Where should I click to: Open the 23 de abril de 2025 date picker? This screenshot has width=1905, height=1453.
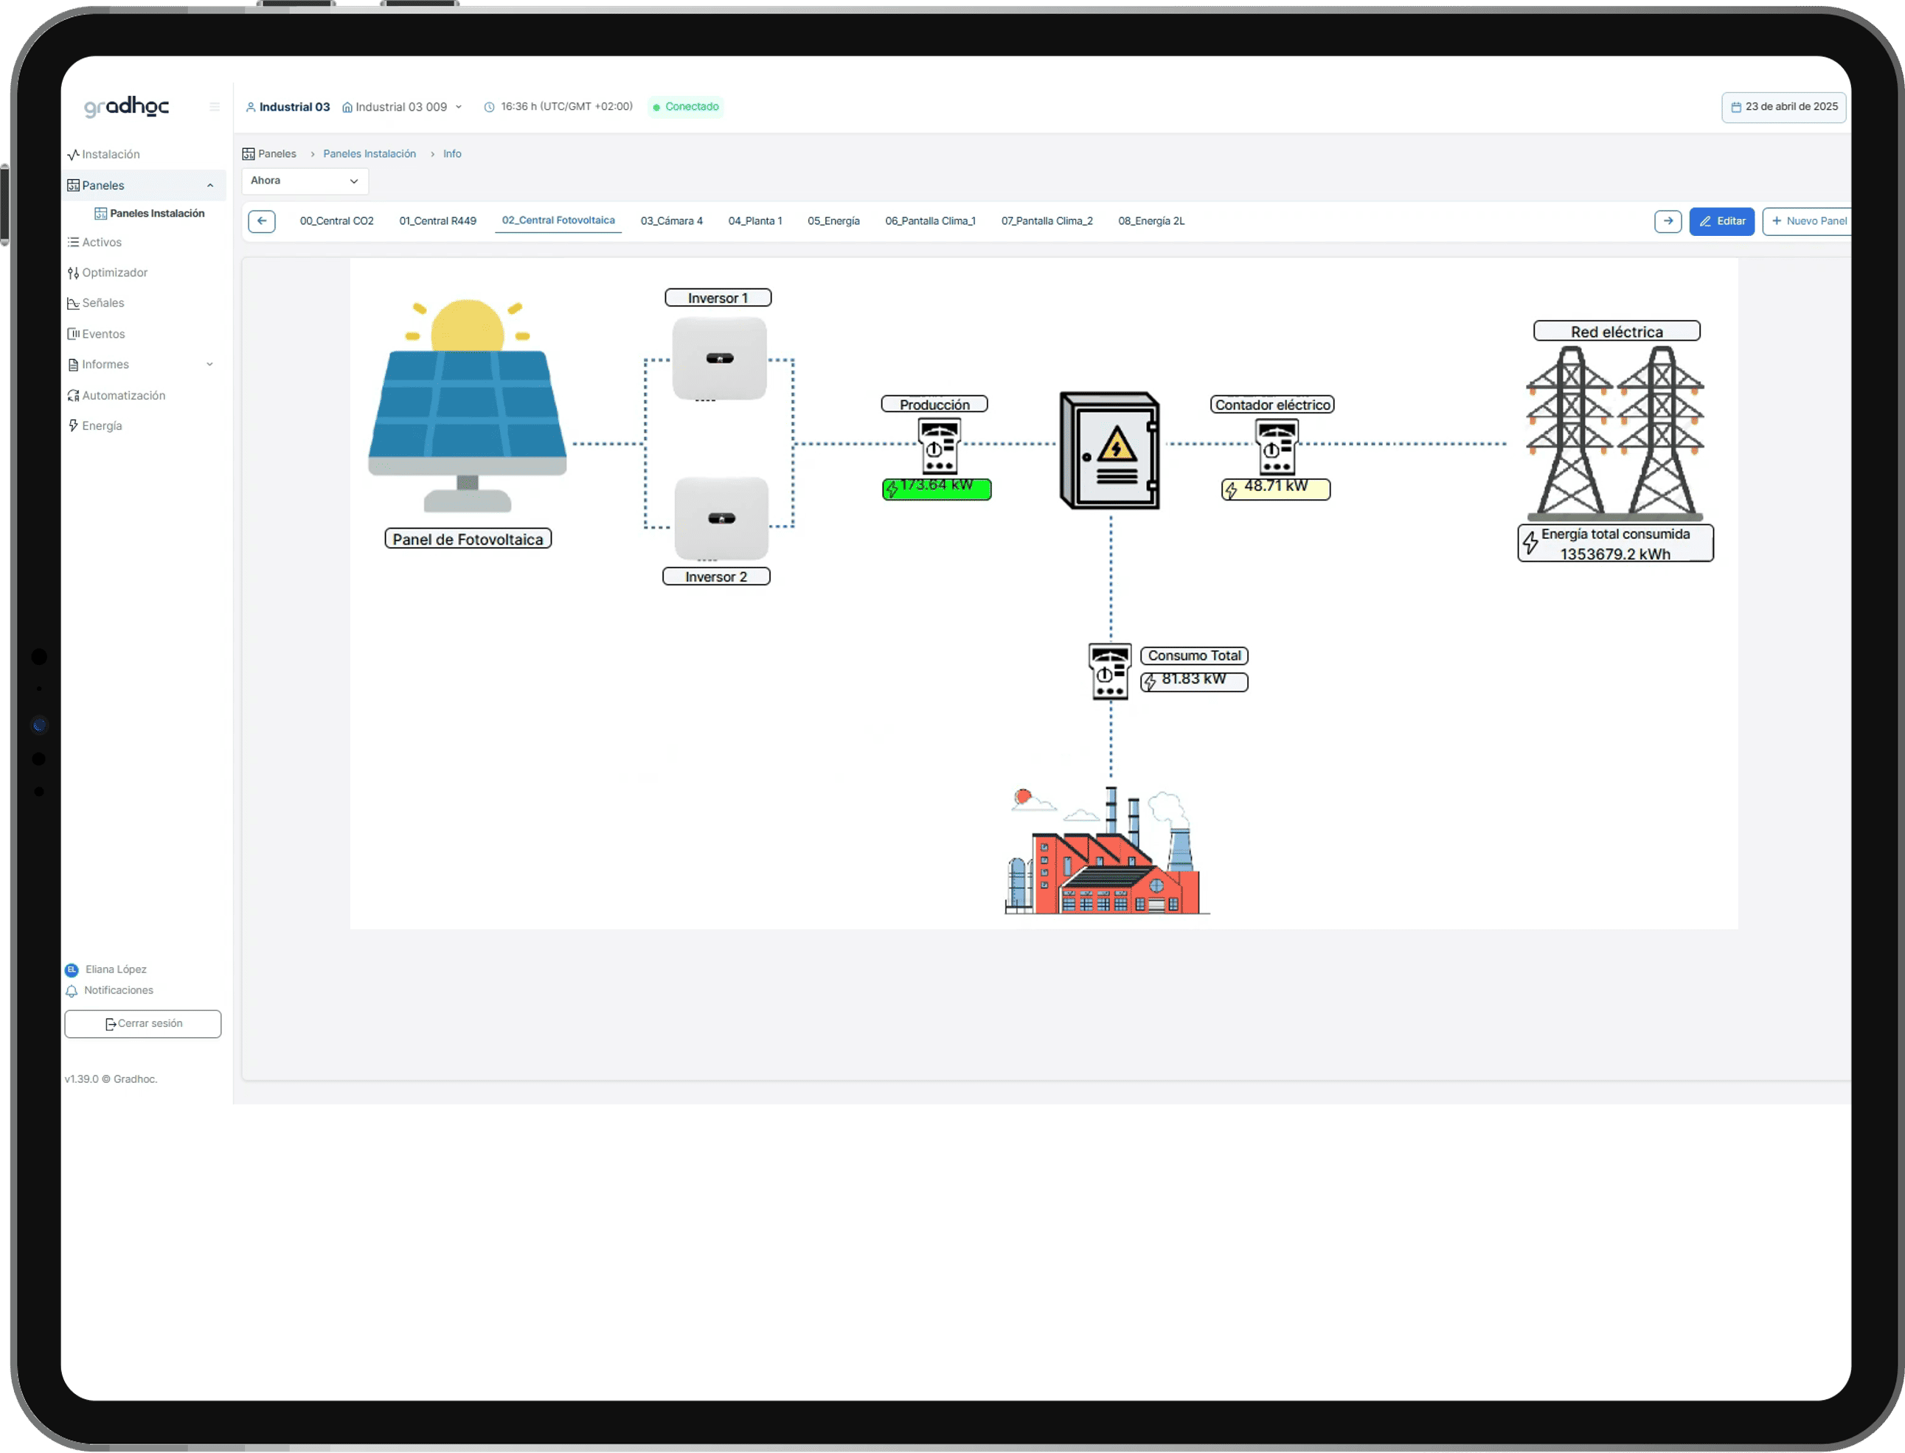tap(1784, 107)
